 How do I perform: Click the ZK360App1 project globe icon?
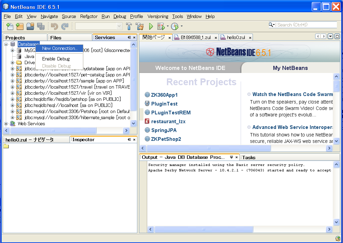pos(148,95)
